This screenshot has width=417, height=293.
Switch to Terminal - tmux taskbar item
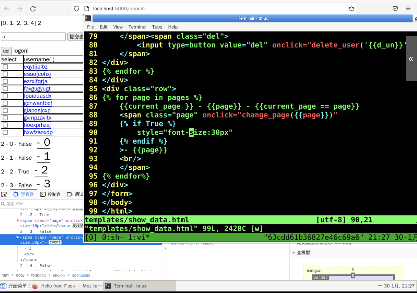140,286
